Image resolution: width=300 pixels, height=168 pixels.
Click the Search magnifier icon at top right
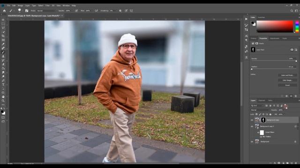(x=292, y=11)
